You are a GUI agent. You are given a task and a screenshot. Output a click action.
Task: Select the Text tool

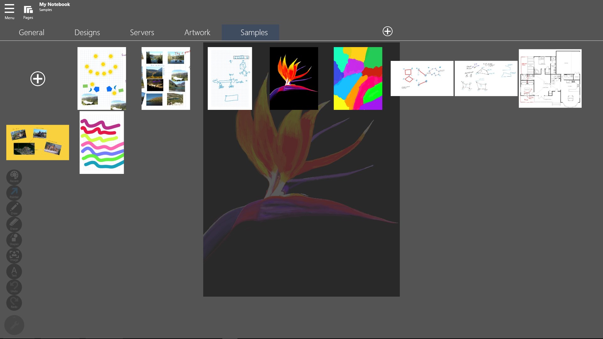coord(14,271)
